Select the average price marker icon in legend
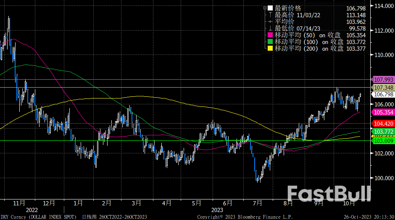The width and height of the screenshot is (395, 220). click(x=271, y=21)
